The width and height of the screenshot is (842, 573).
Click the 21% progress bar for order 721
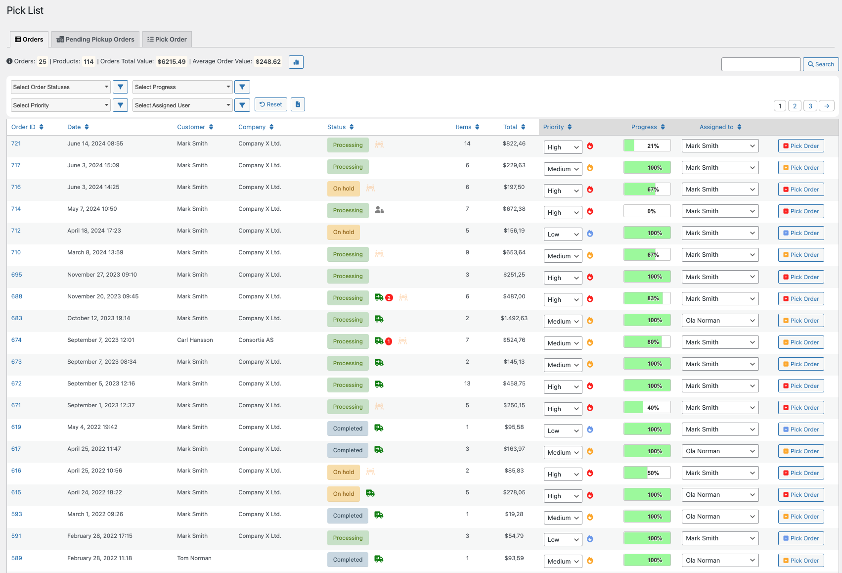click(647, 146)
